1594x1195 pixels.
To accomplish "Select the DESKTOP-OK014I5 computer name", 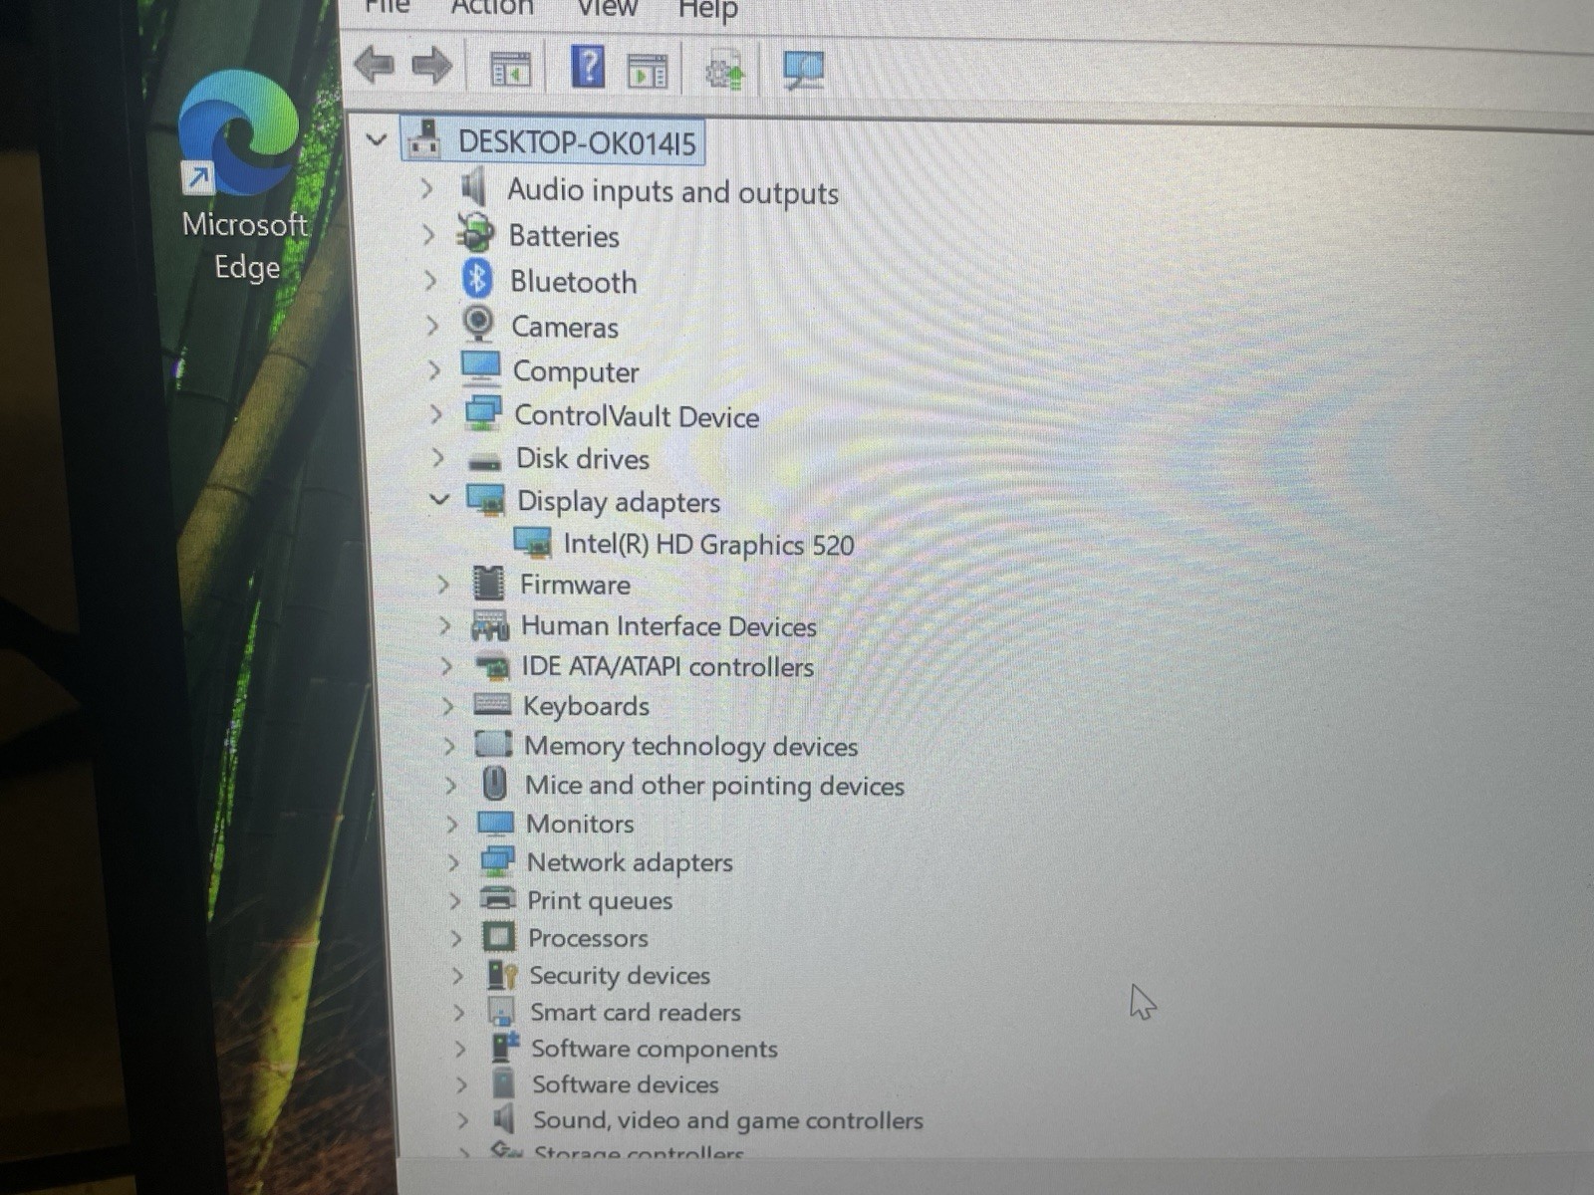I will tap(577, 142).
